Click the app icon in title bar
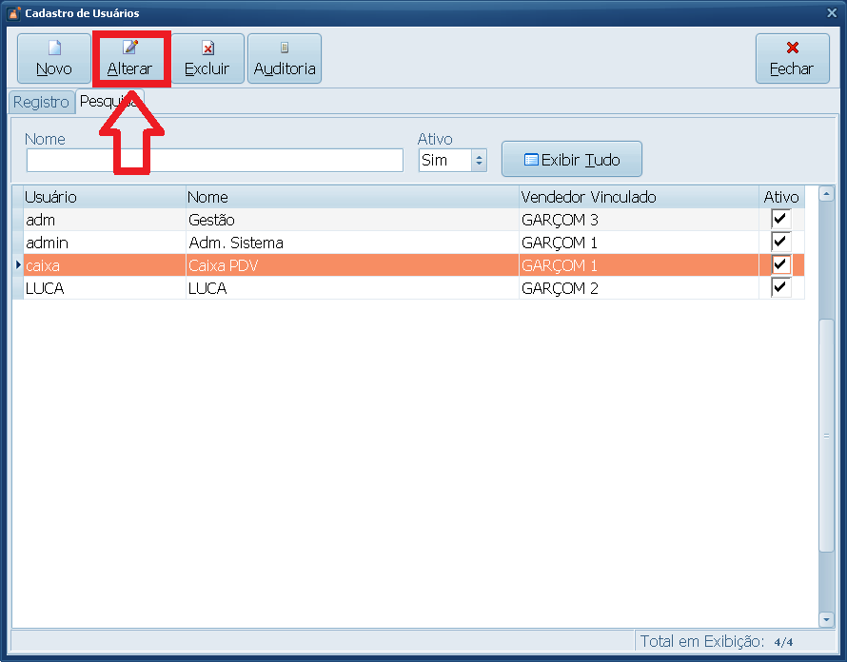This screenshot has width=847, height=662. [x=13, y=13]
